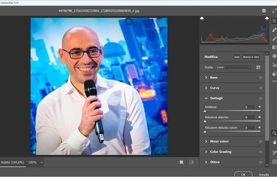Image resolution: width=277 pixels, height=177 pixels.
Task: Click the Riduzione disturbo value field
Action: [x=250, y=117]
